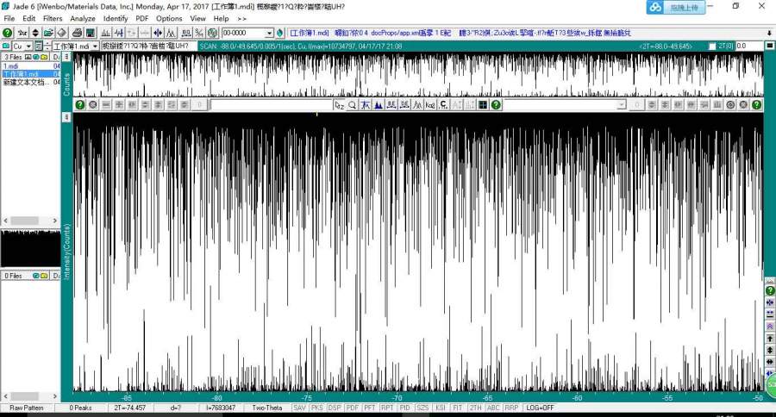This screenshot has width=776, height=417.
Task: Toggle the RRP status bar button
Action: [510, 408]
